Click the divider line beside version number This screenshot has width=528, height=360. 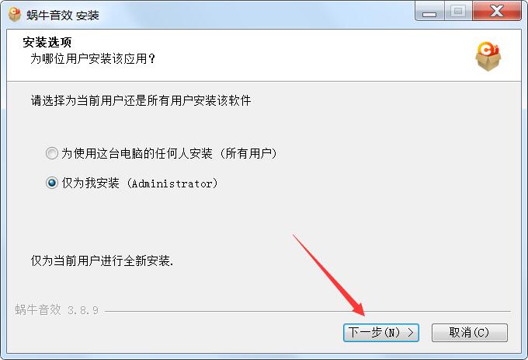307,311
